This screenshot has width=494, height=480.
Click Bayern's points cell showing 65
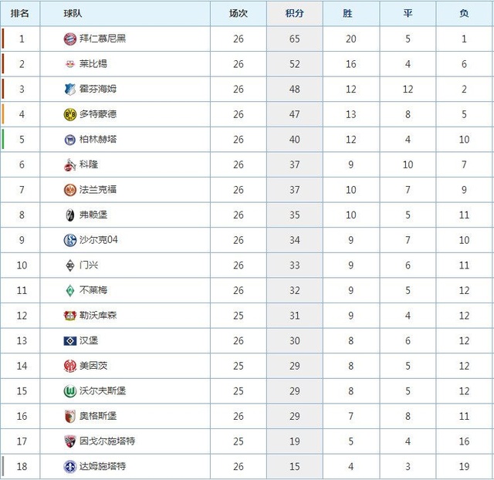click(x=295, y=39)
